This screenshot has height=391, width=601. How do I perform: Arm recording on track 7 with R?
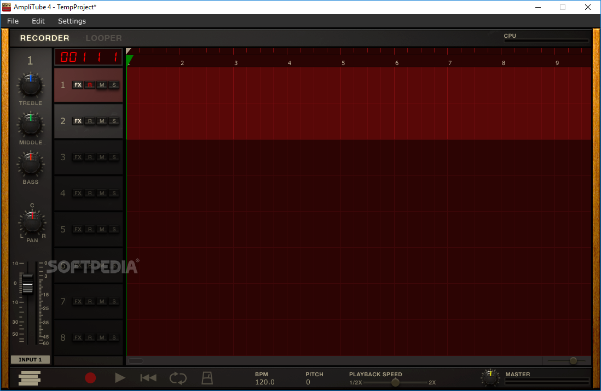click(x=90, y=302)
